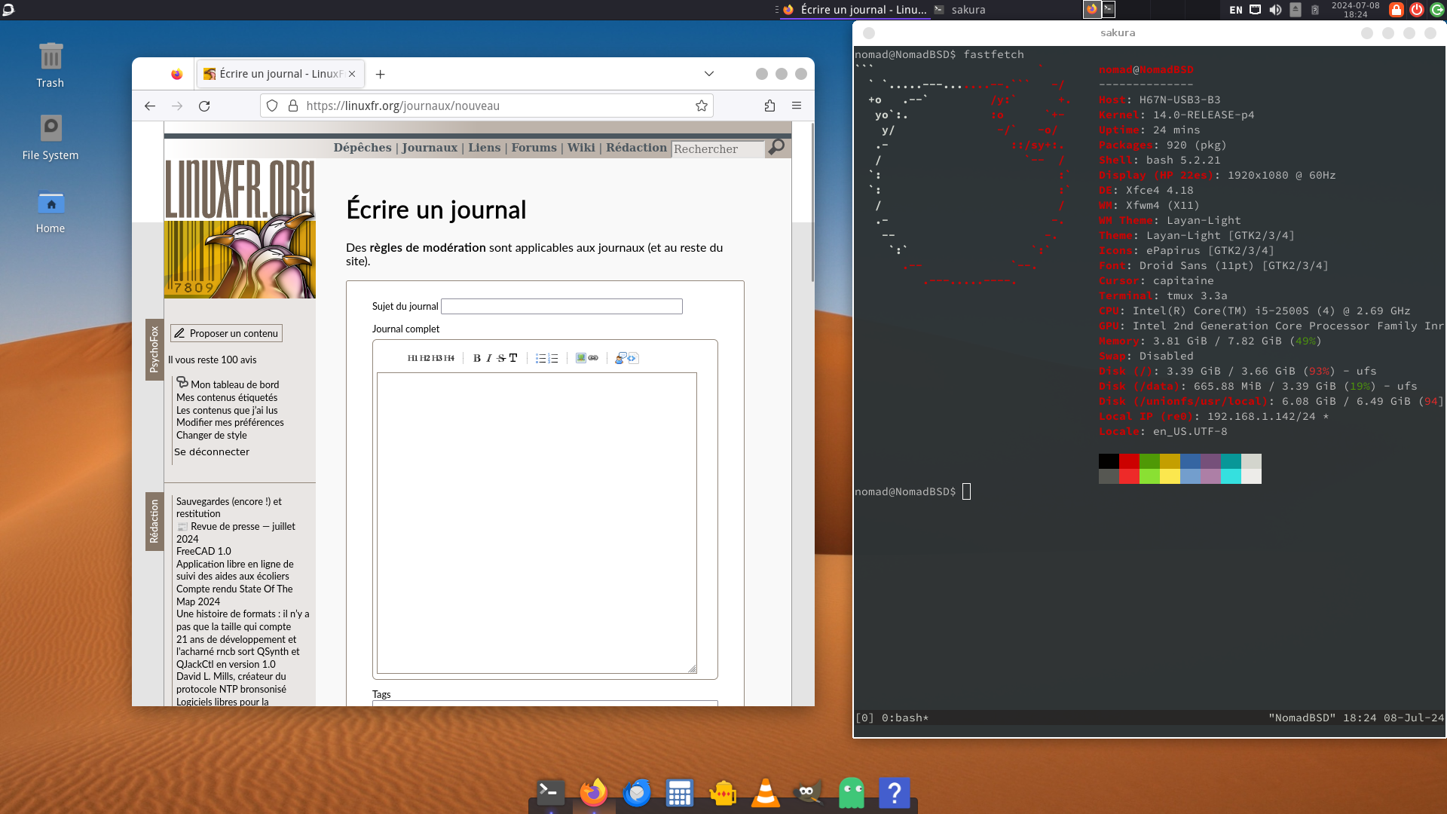Launch VLC from the dock
Image resolution: width=1447 pixels, height=814 pixels.
coord(766,792)
